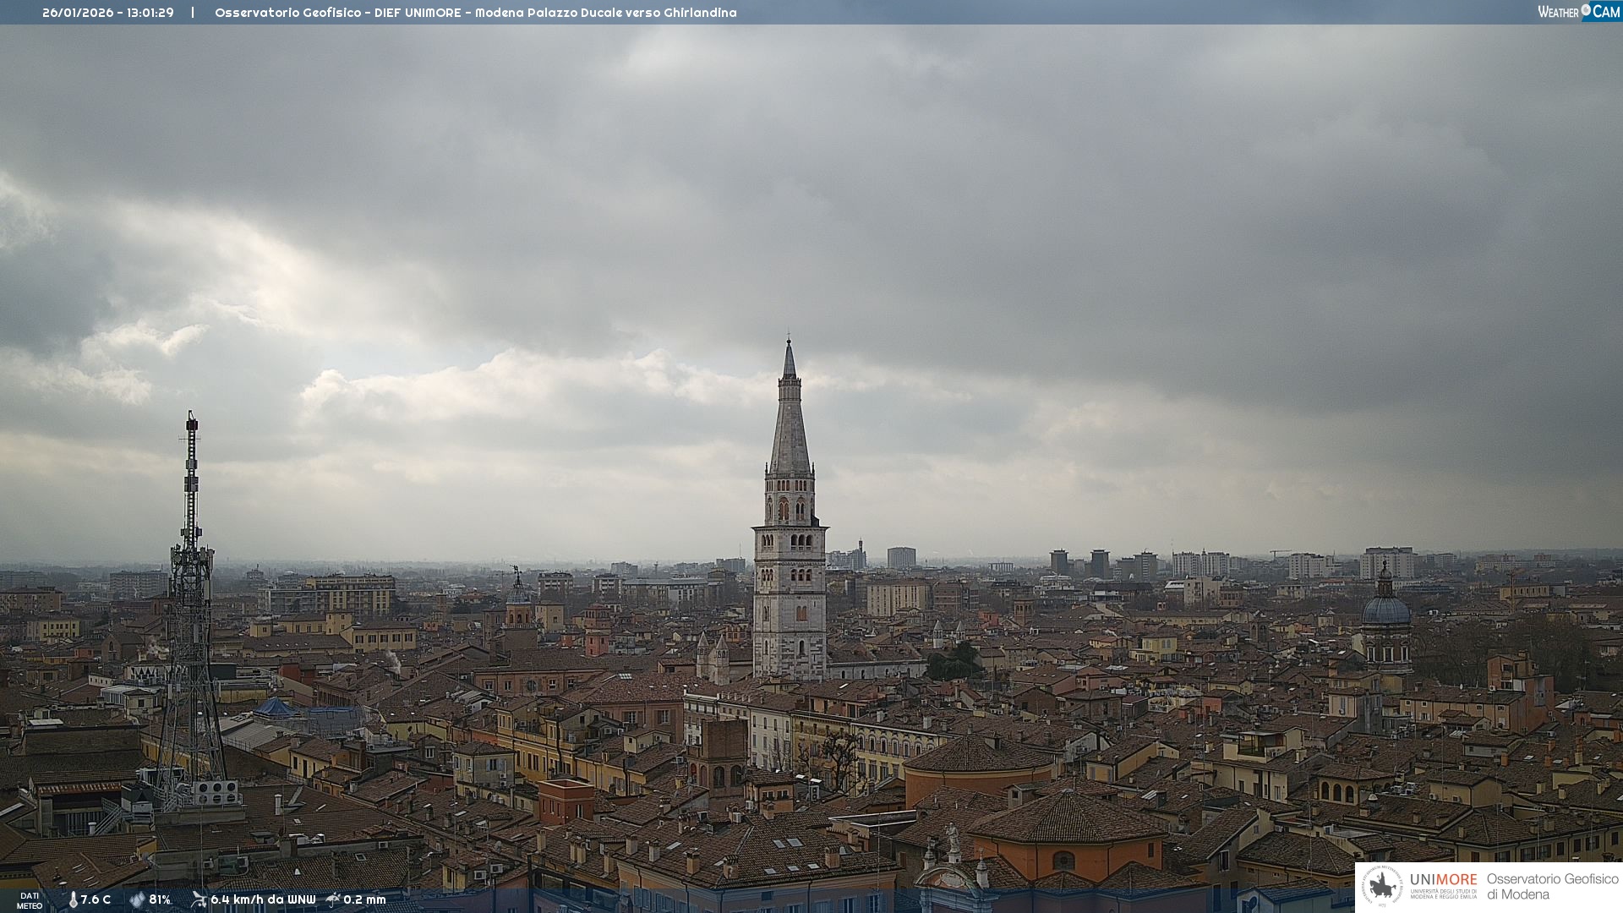Click the wind anemometer icon
The image size is (1623, 913).
click(x=199, y=899)
